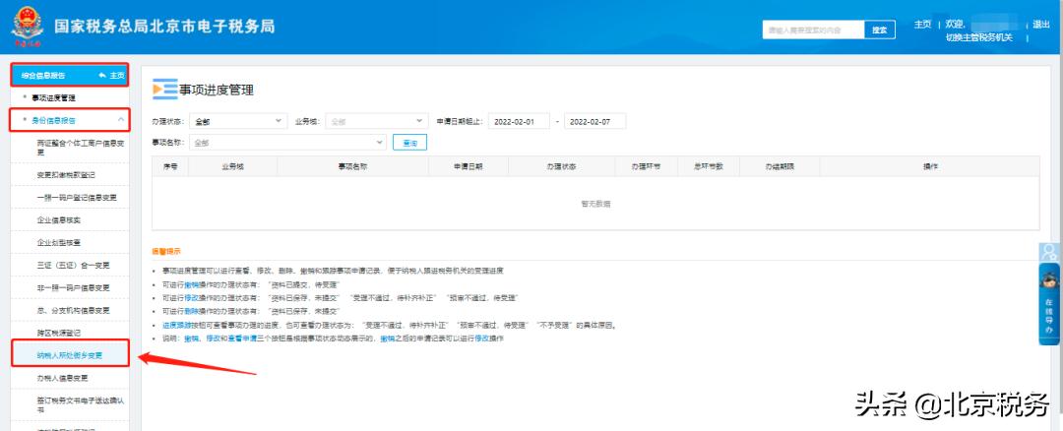Click the 事项进度管理 title icon
Screen dimensions: 1063x431
164,90
